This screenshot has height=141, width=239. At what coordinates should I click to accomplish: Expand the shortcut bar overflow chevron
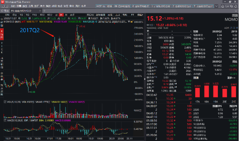click(216, 6)
